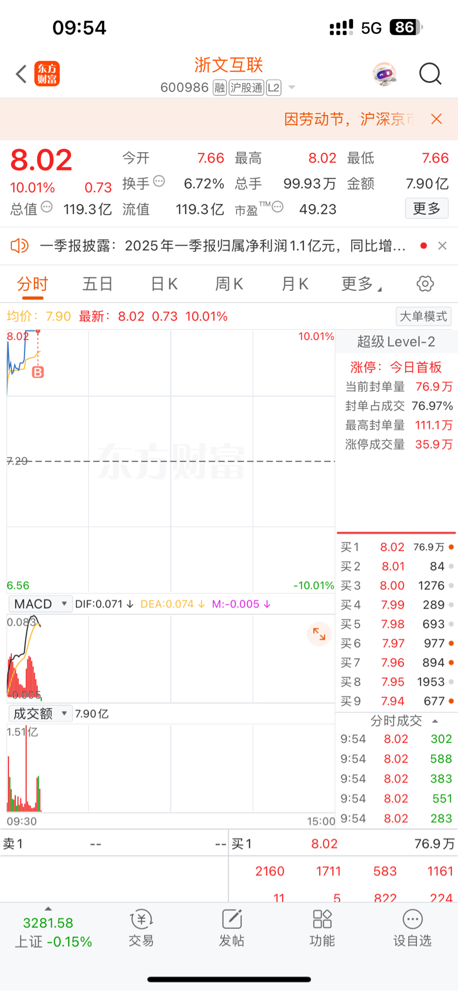This screenshot has width=458, height=991.
Task: Switch to the 周K tab
Action: (x=230, y=284)
